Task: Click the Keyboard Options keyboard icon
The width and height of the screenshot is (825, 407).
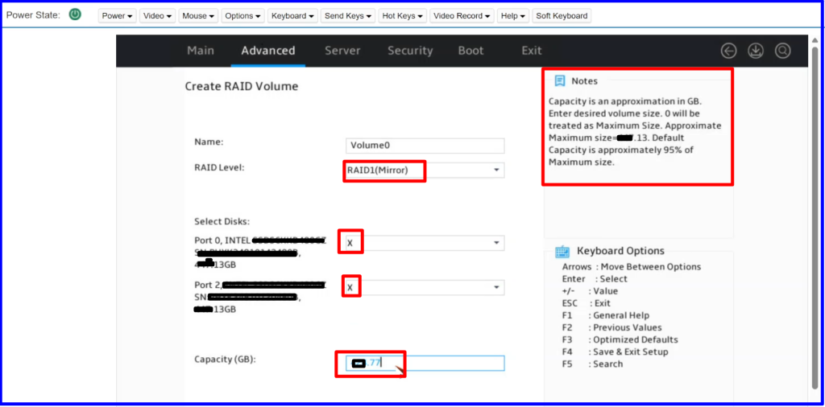Action: [x=562, y=252]
